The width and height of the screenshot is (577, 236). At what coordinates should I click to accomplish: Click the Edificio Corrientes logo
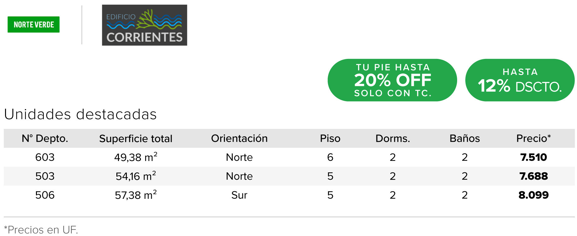[x=144, y=25]
